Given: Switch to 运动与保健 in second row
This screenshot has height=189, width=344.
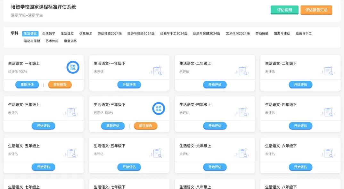Looking at the screenshot, I should point(32,41).
